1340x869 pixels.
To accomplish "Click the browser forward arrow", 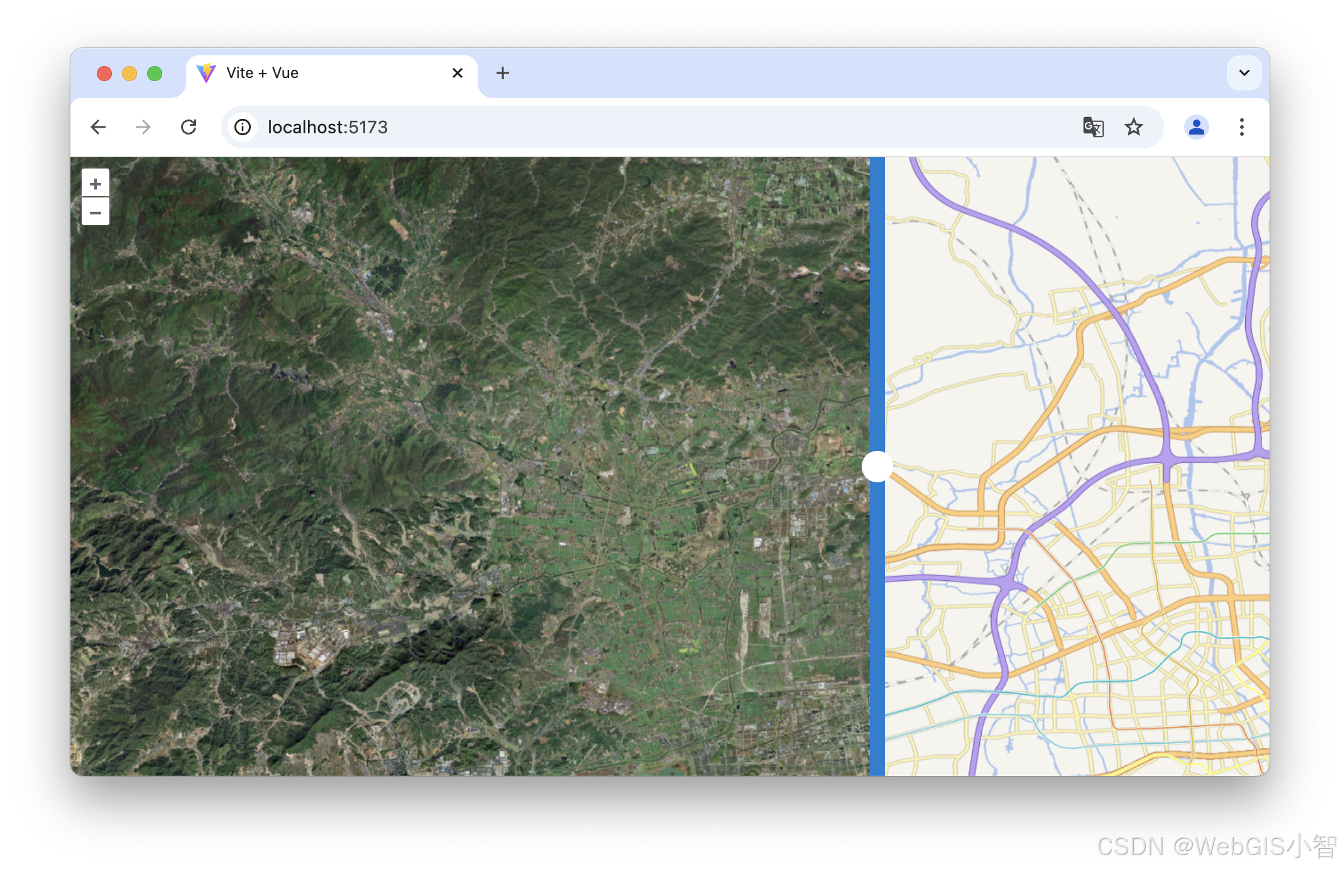I will point(143,127).
